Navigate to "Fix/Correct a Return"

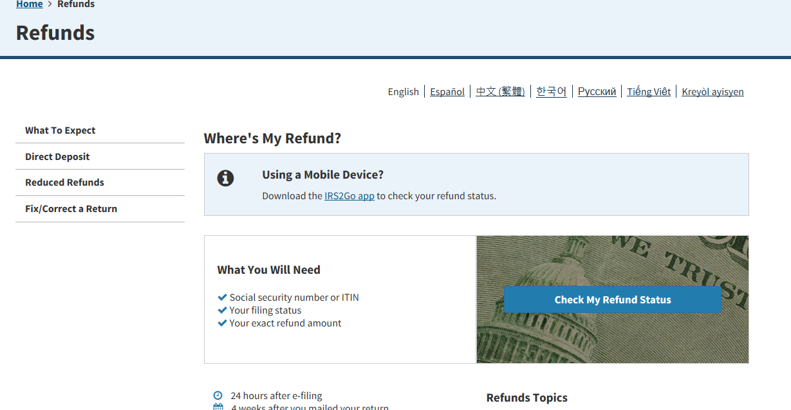coord(71,208)
